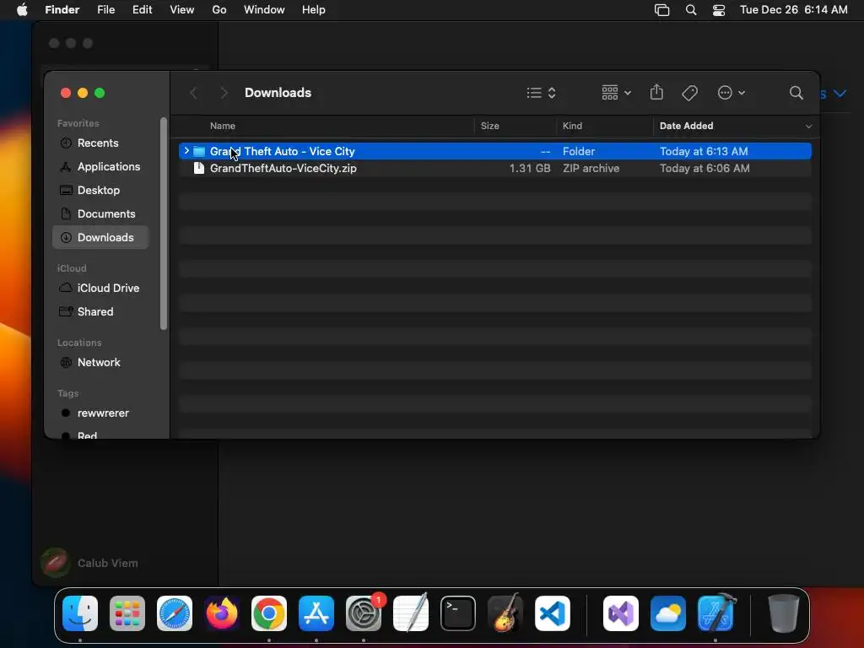864x648 pixels.
Task: Launch GarageBand from the Dock
Action: tap(505, 613)
